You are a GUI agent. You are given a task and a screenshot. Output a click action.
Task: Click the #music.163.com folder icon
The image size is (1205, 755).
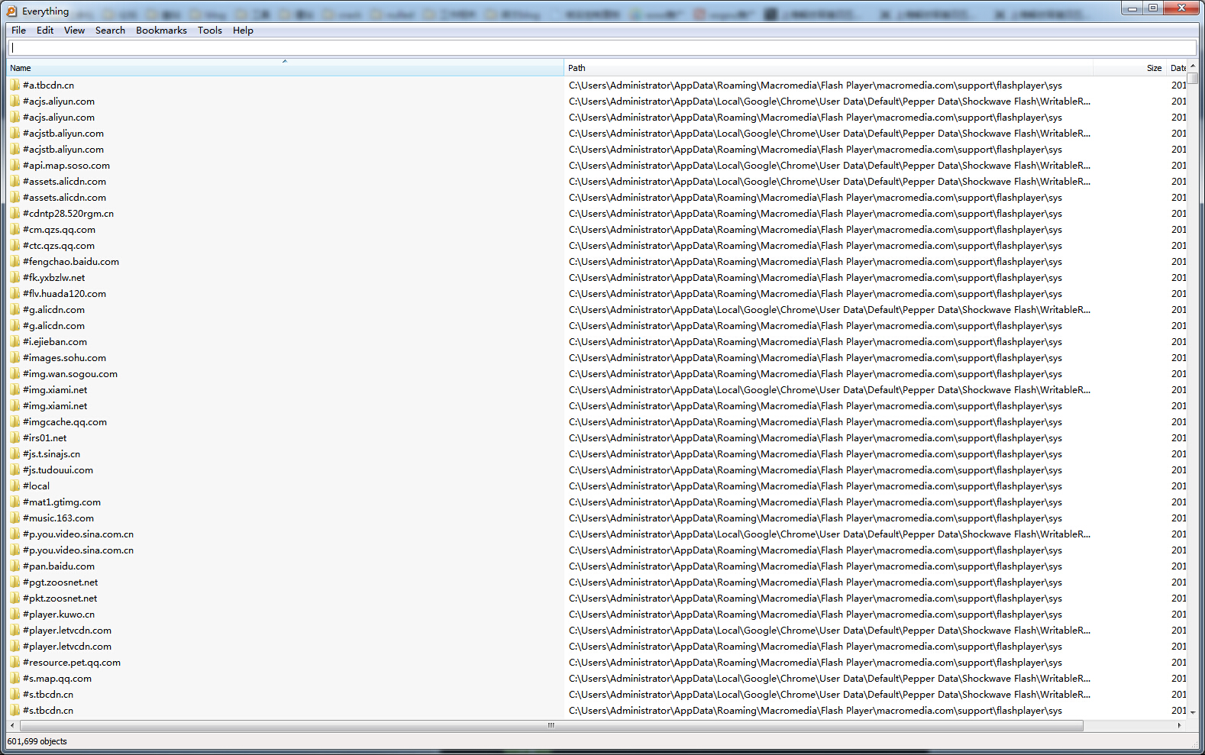(x=15, y=518)
